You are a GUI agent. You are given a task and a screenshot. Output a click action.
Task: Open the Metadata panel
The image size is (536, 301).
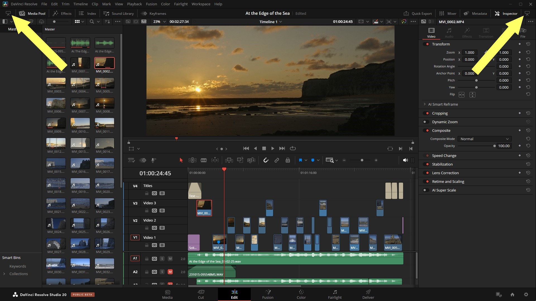point(475,13)
